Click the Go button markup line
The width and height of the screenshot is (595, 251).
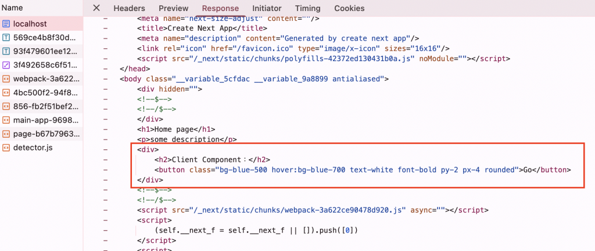tap(363, 170)
